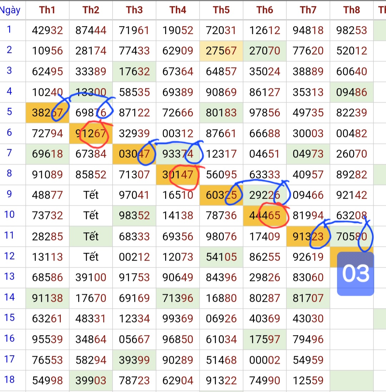Click day number 15 in Ngày column
This screenshot has height=392, width=386.
9,318
